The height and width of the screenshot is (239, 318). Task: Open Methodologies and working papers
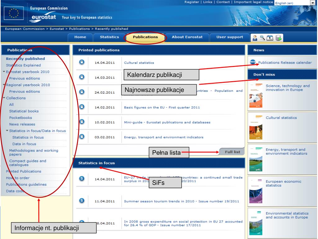click(x=34, y=152)
